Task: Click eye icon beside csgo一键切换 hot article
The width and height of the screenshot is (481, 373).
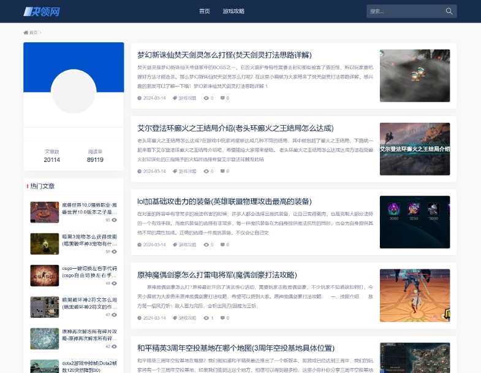Action: pyautogui.click(x=114, y=283)
